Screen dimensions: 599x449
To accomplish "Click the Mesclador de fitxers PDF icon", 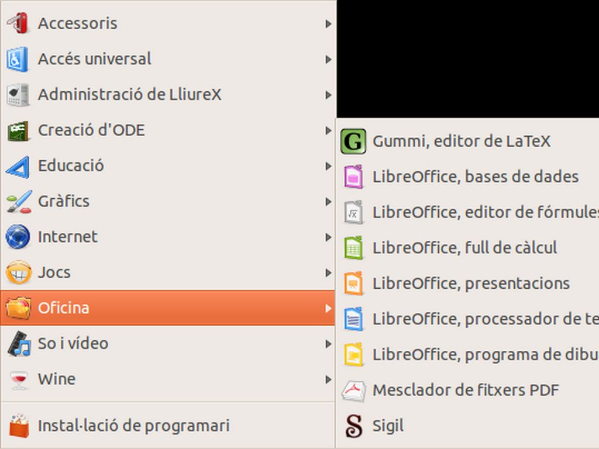I will [353, 390].
